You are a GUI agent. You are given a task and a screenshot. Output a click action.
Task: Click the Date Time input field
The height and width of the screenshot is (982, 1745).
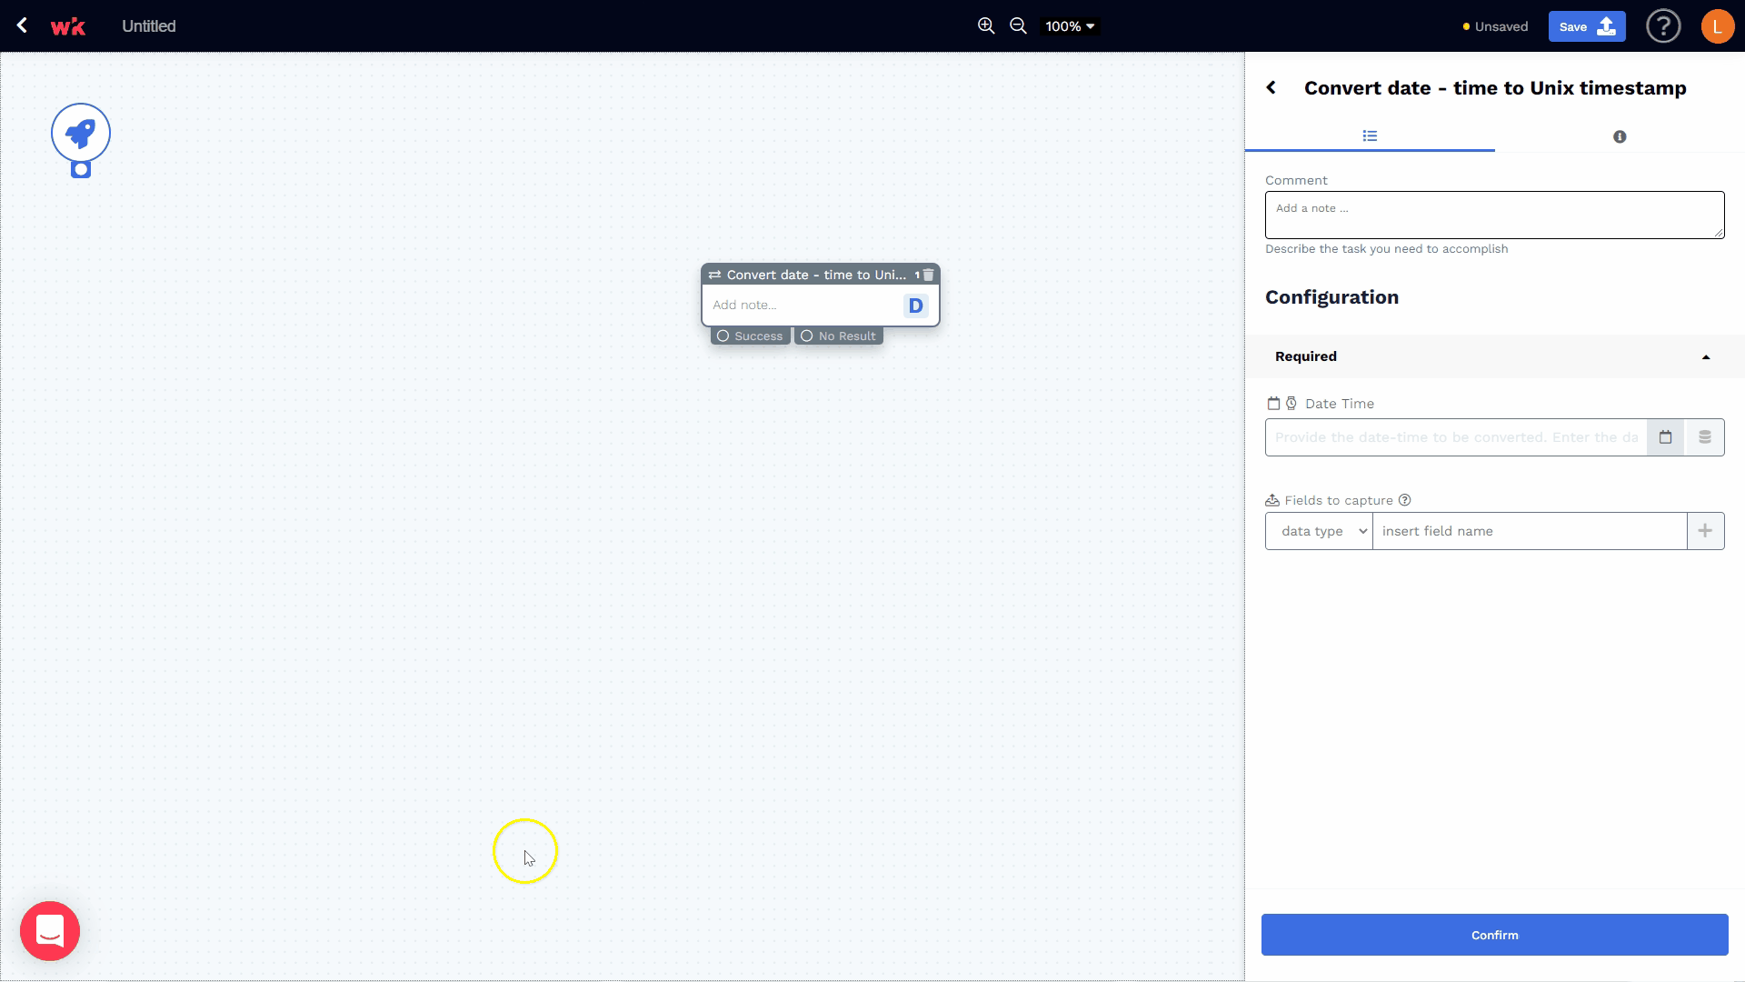point(1456,437)
